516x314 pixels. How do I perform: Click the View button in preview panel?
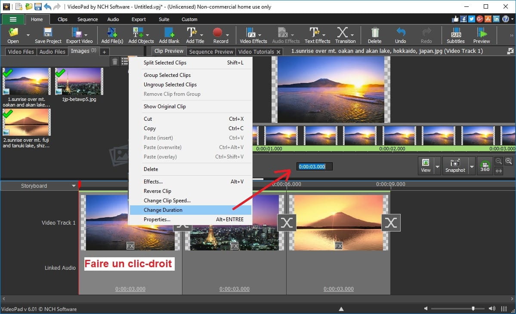[x=426, y=166]
